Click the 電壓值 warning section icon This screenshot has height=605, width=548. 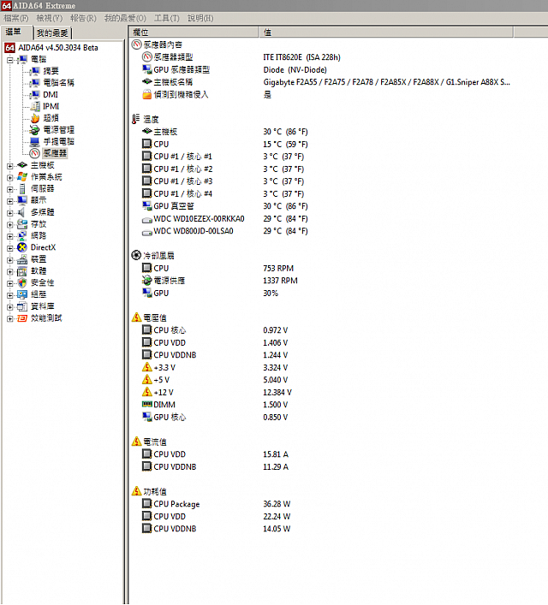[x=136, y=317]
